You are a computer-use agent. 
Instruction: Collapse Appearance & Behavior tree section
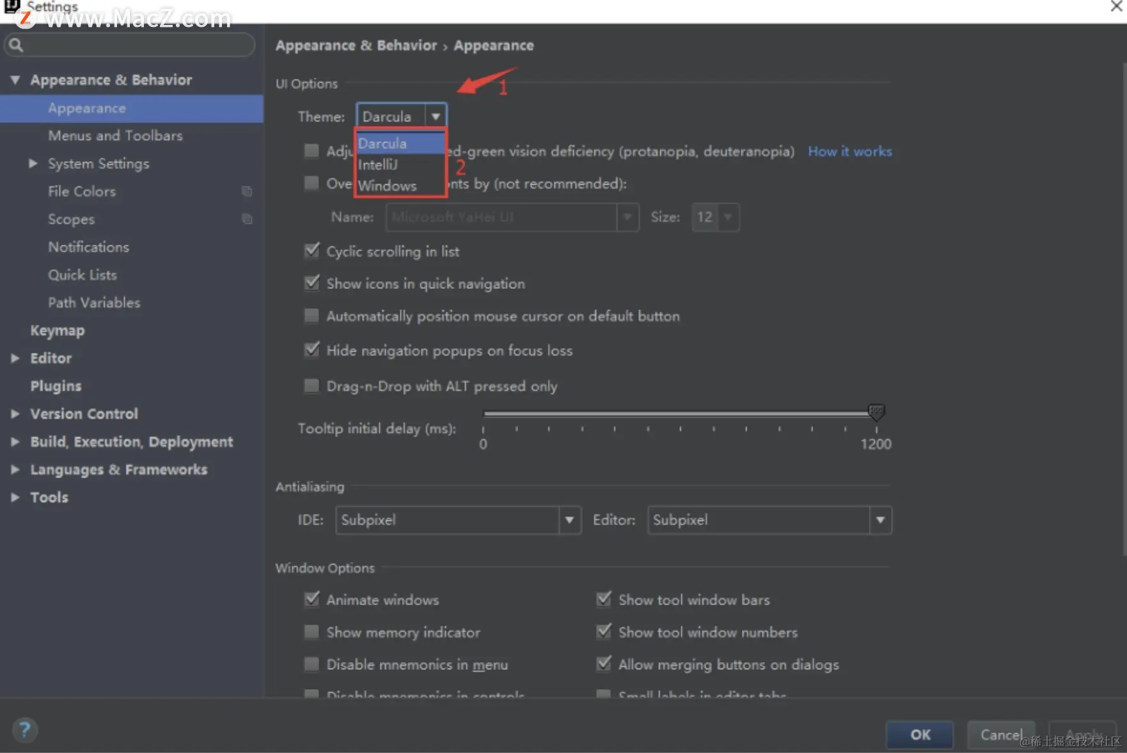(15, 80)
